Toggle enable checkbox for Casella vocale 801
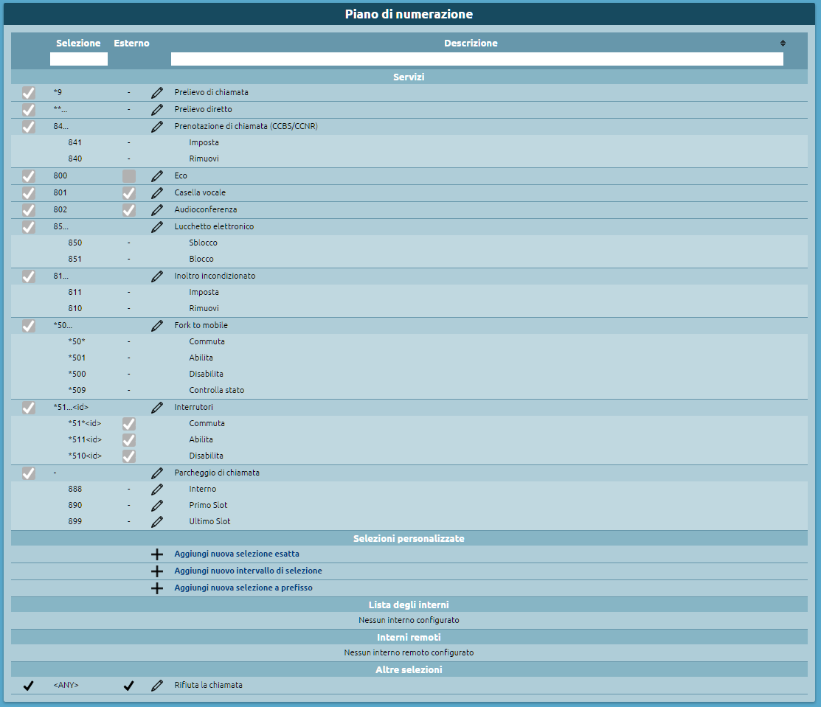Screen dimensions: 821x707 click(x=28, y=193)
